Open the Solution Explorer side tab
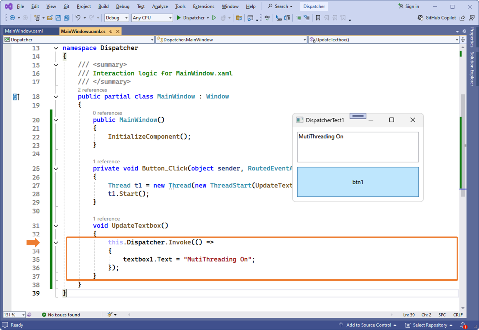479x330 pixels. click(x=472, y=69)
